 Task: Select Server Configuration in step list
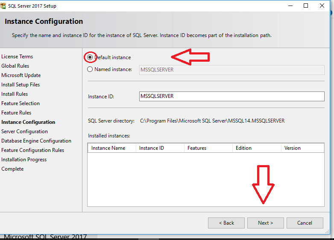pos(24,131)
